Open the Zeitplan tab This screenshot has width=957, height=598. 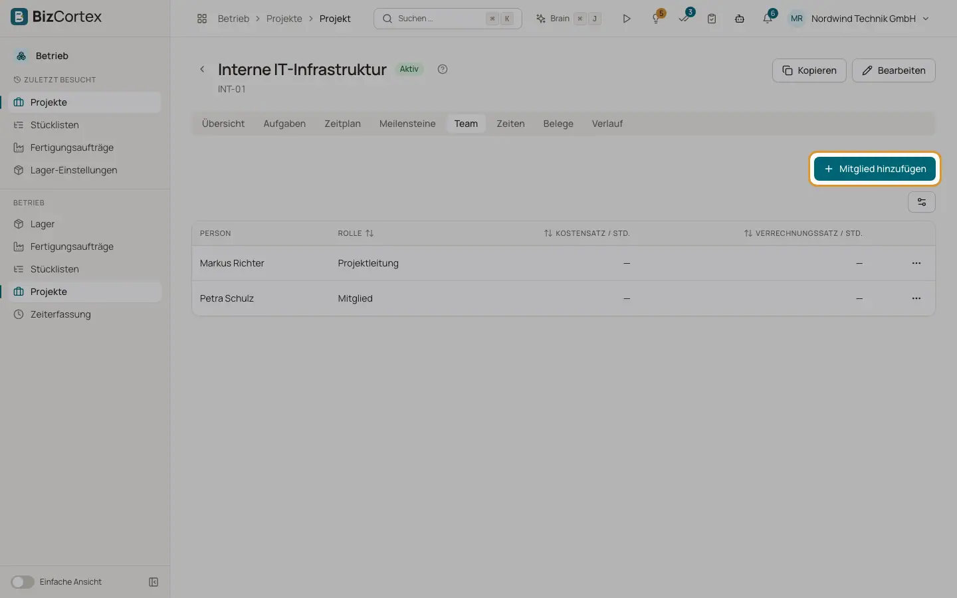click(x=342, y=124)
